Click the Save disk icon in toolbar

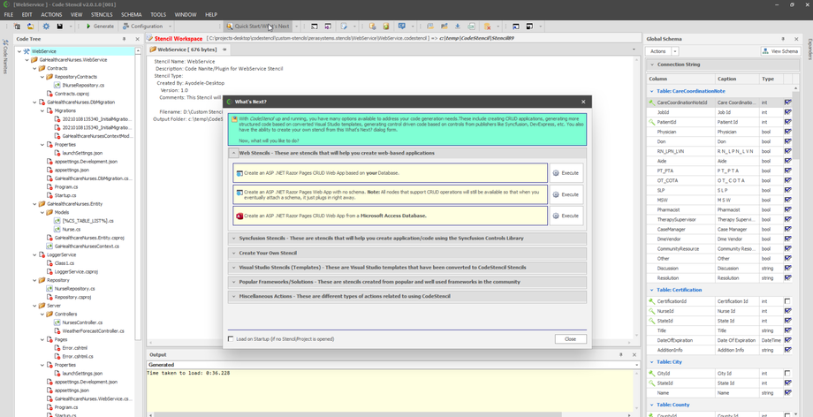point(60,27)
